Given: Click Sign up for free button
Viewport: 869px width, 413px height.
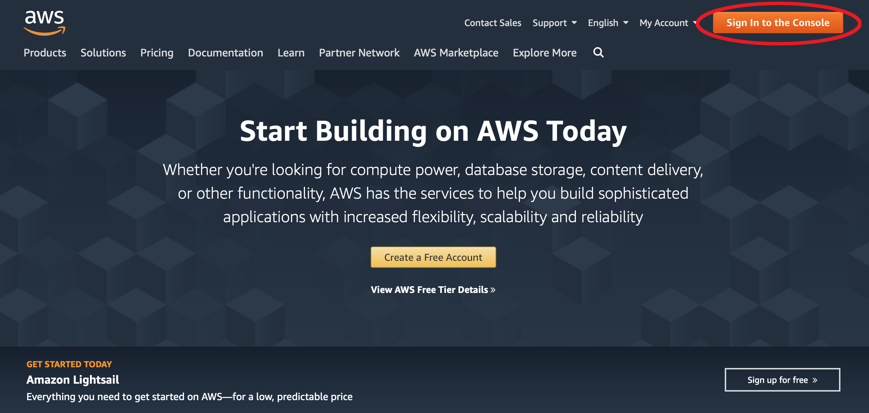Looking at the screenshot, I should (782, 380).
